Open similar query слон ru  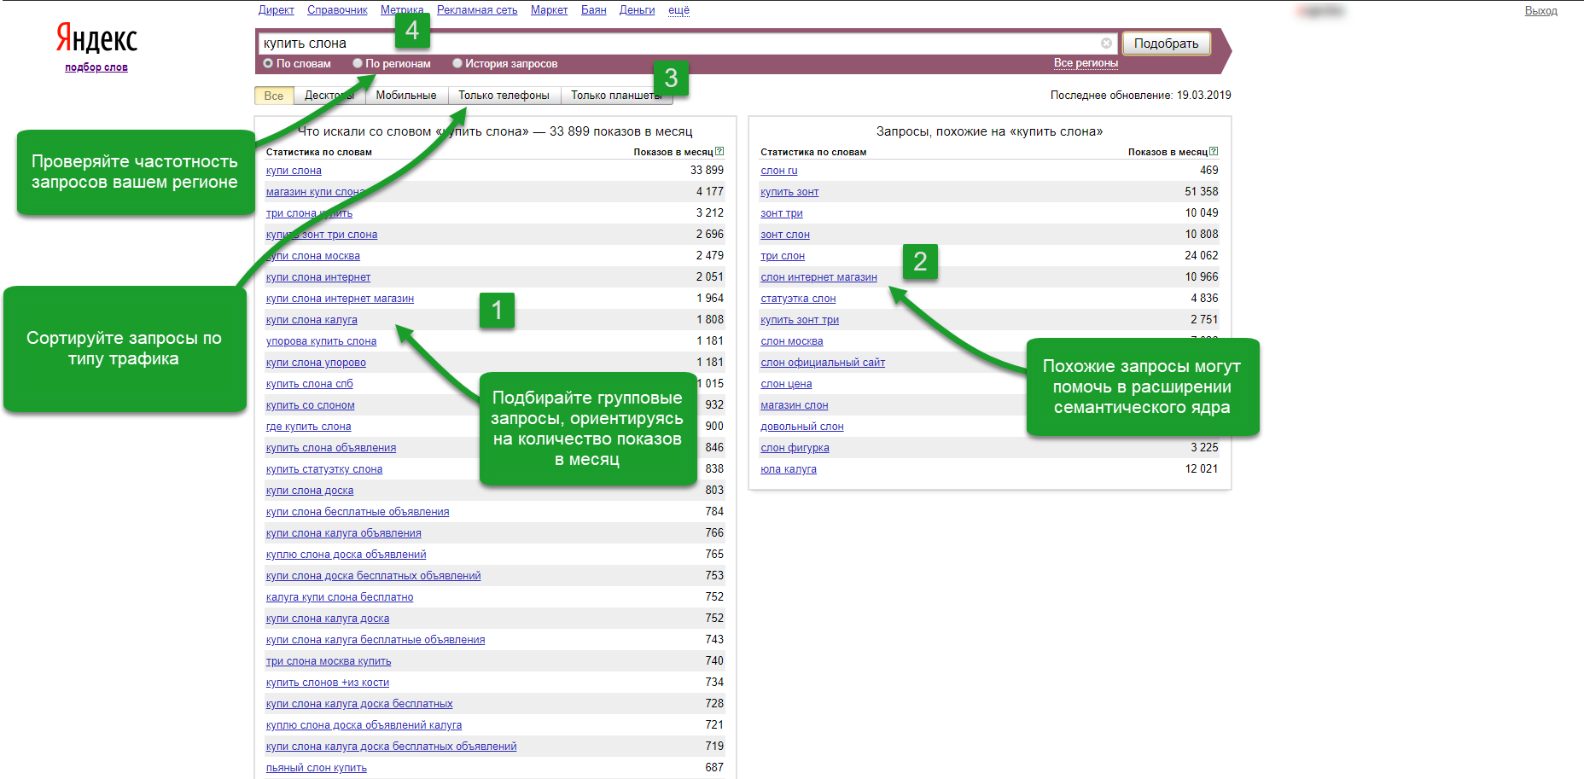(x=779, y=171)
